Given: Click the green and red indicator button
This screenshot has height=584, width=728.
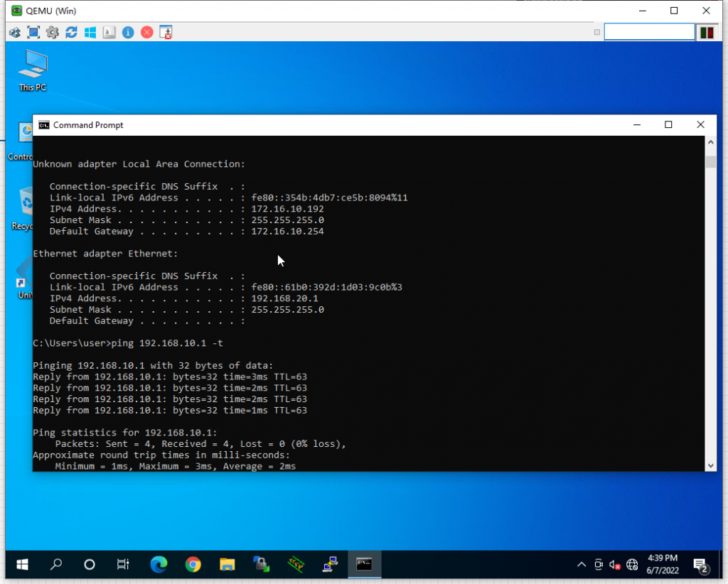Looking at the screenshot, I should pyautogui.click(x=707, y=32).
